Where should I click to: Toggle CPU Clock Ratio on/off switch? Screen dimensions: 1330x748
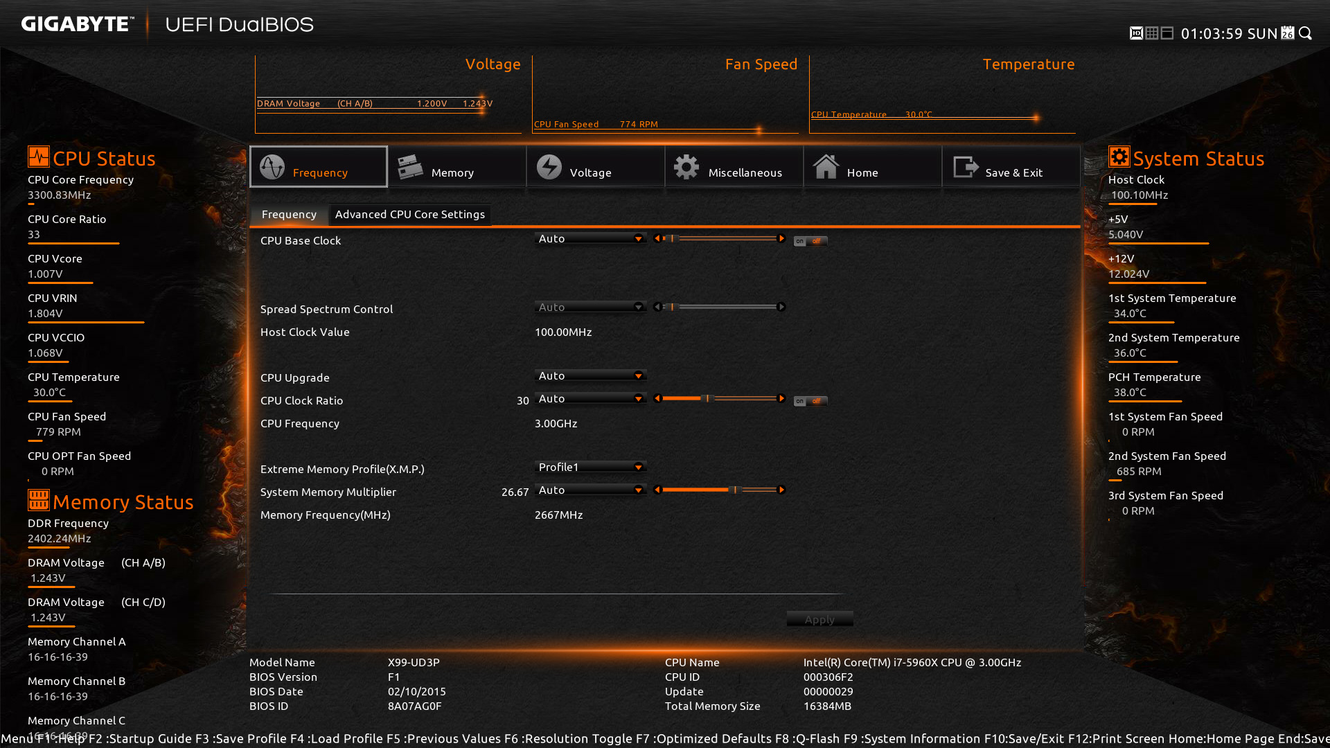pos(810,401)
